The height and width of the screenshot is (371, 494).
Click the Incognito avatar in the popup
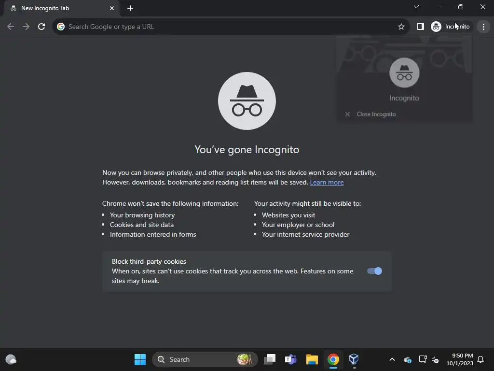[404, 73]
